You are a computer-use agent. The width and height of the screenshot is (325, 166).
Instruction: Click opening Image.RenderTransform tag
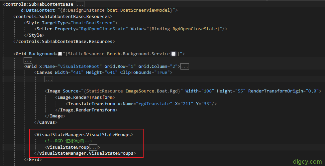[85, 97]
